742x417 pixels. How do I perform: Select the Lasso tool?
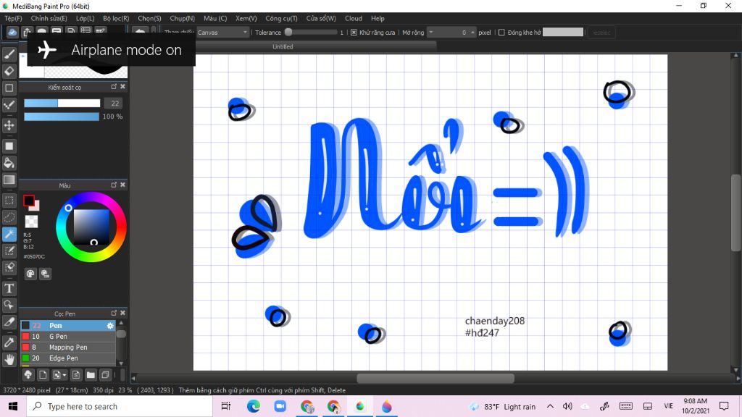(9, 217)
